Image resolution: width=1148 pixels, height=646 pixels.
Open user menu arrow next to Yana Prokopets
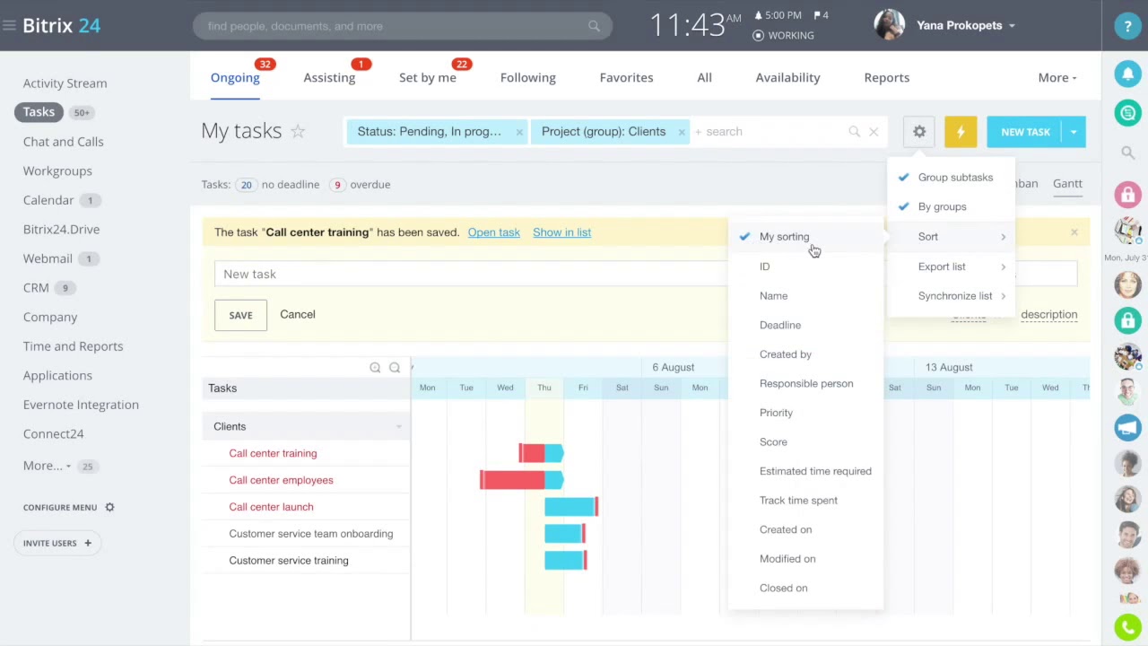coord(1012,26)
